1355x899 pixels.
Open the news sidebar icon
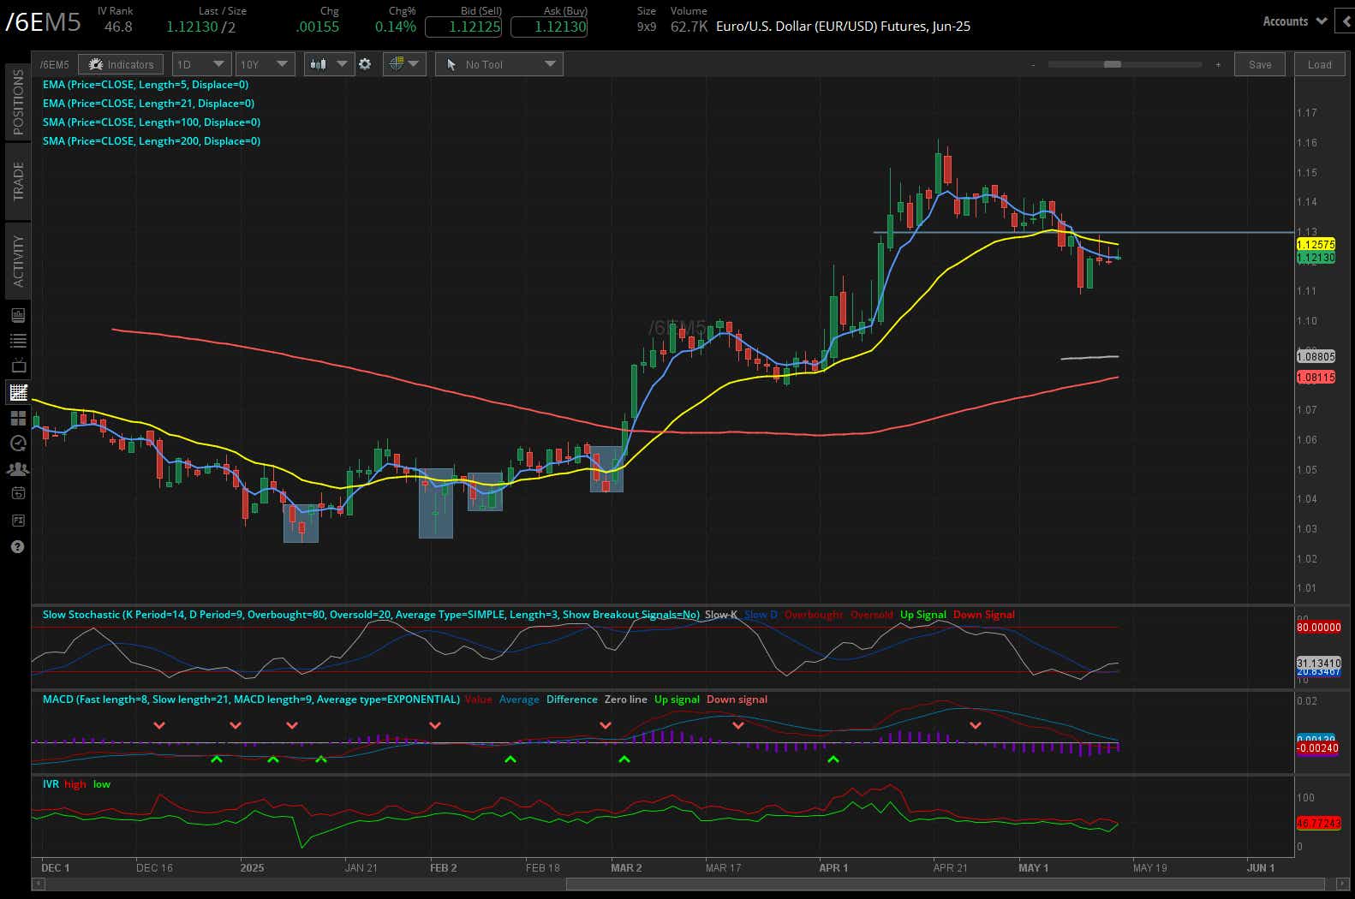18,315
